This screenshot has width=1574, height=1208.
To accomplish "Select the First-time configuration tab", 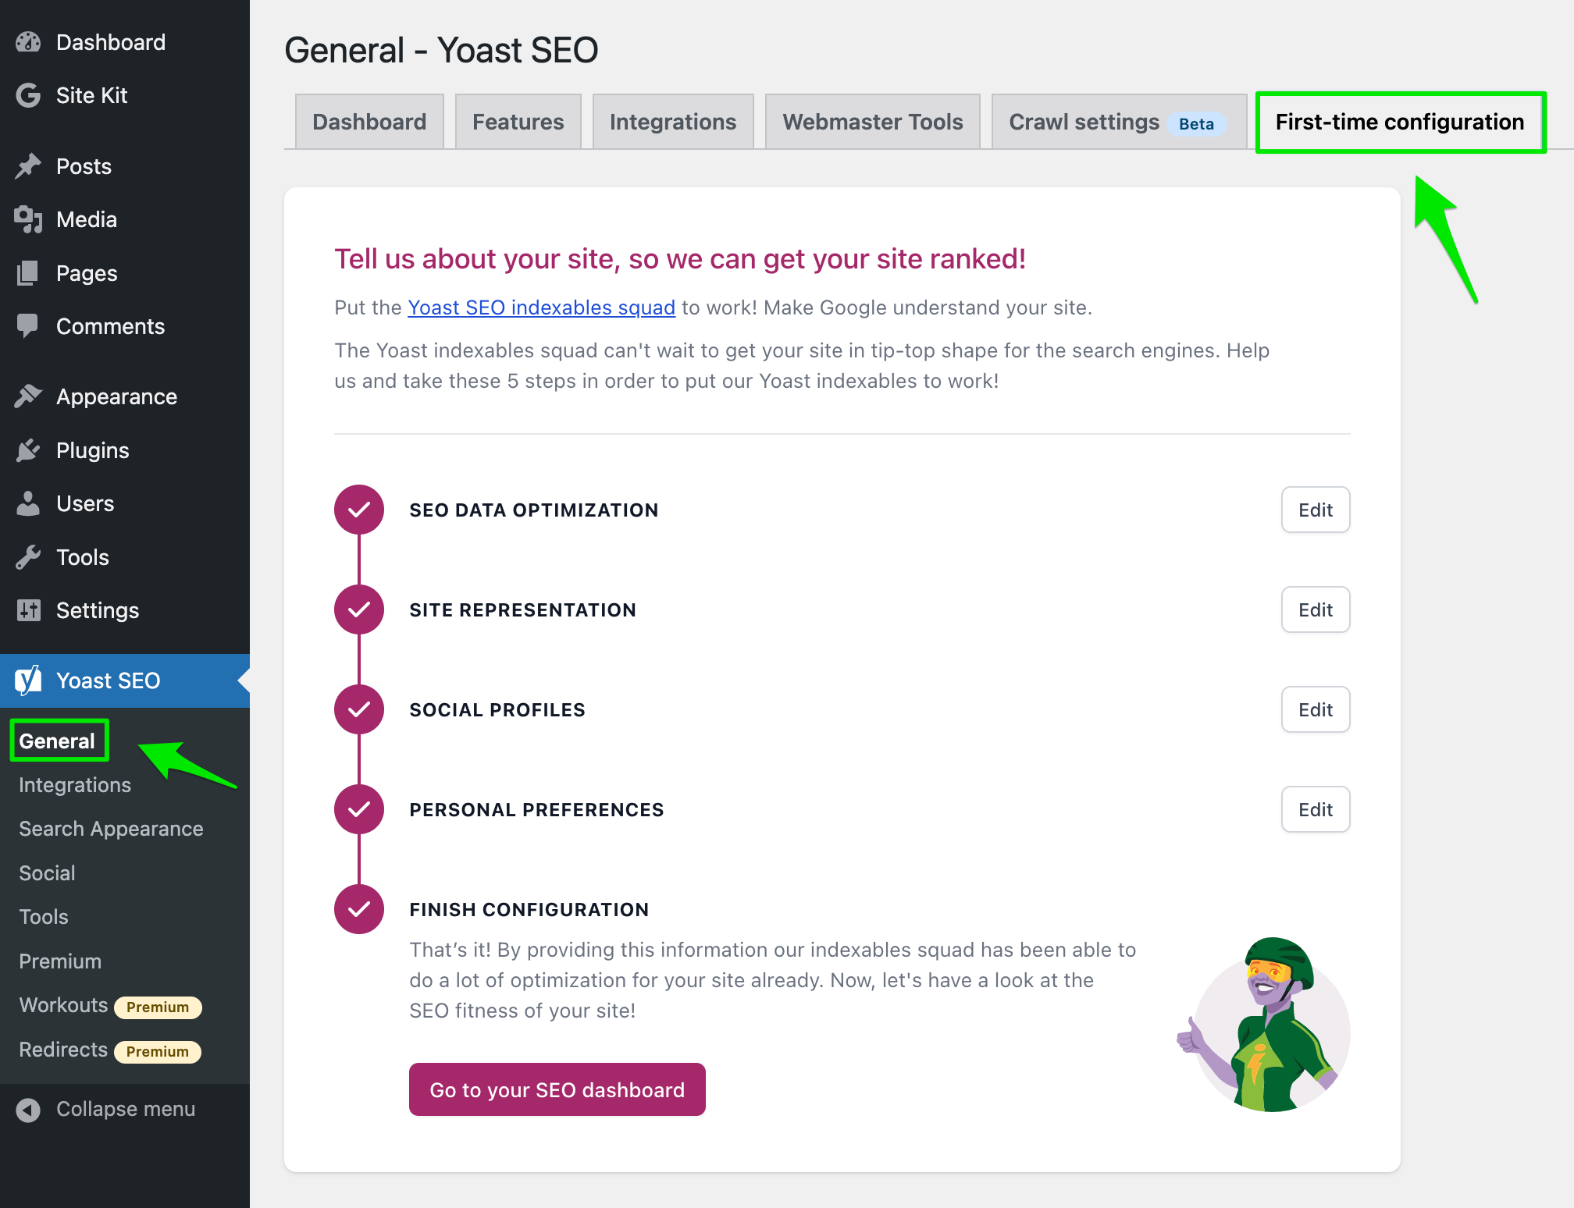I will (x=1399, y=121).
